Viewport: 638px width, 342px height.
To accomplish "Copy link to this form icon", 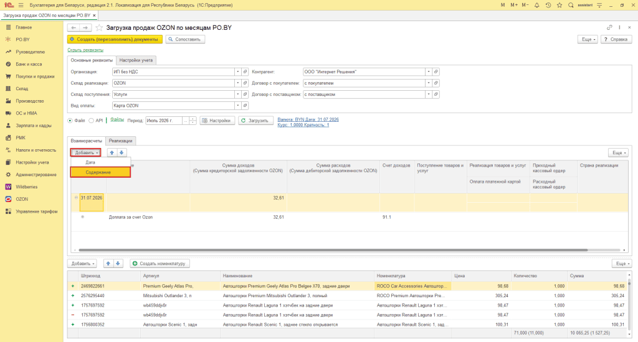I will coord(609,27).
